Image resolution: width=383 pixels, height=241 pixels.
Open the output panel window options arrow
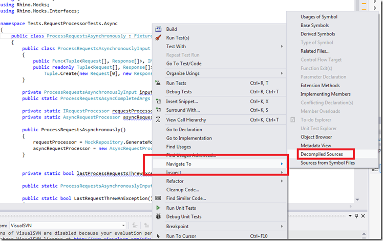pos(350,216)
